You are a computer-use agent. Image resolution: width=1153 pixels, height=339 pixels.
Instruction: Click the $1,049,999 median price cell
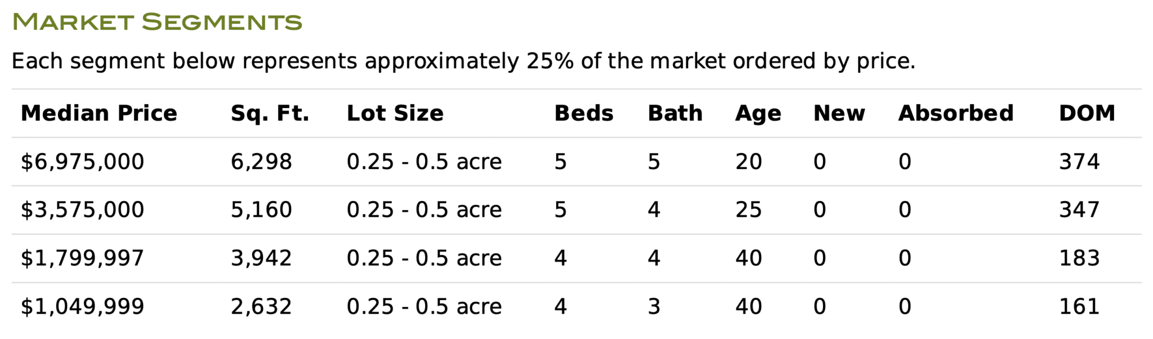82,306
